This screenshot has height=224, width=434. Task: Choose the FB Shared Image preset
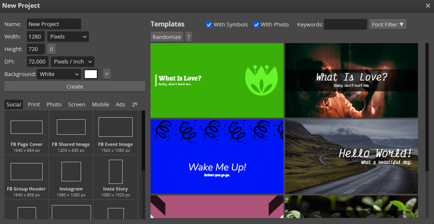[x=71, y=127]
